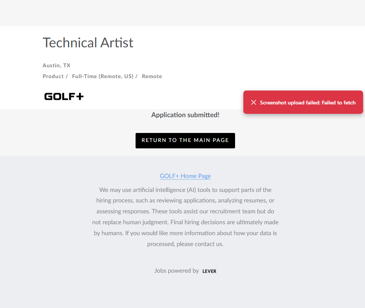Click the Screenshot upload failed error text

point(308,103)
